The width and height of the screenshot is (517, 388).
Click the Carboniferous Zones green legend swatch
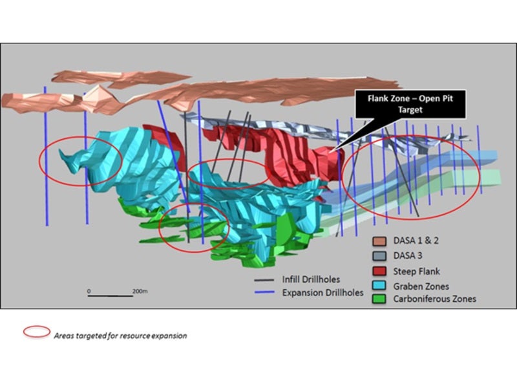click(379, 299)
